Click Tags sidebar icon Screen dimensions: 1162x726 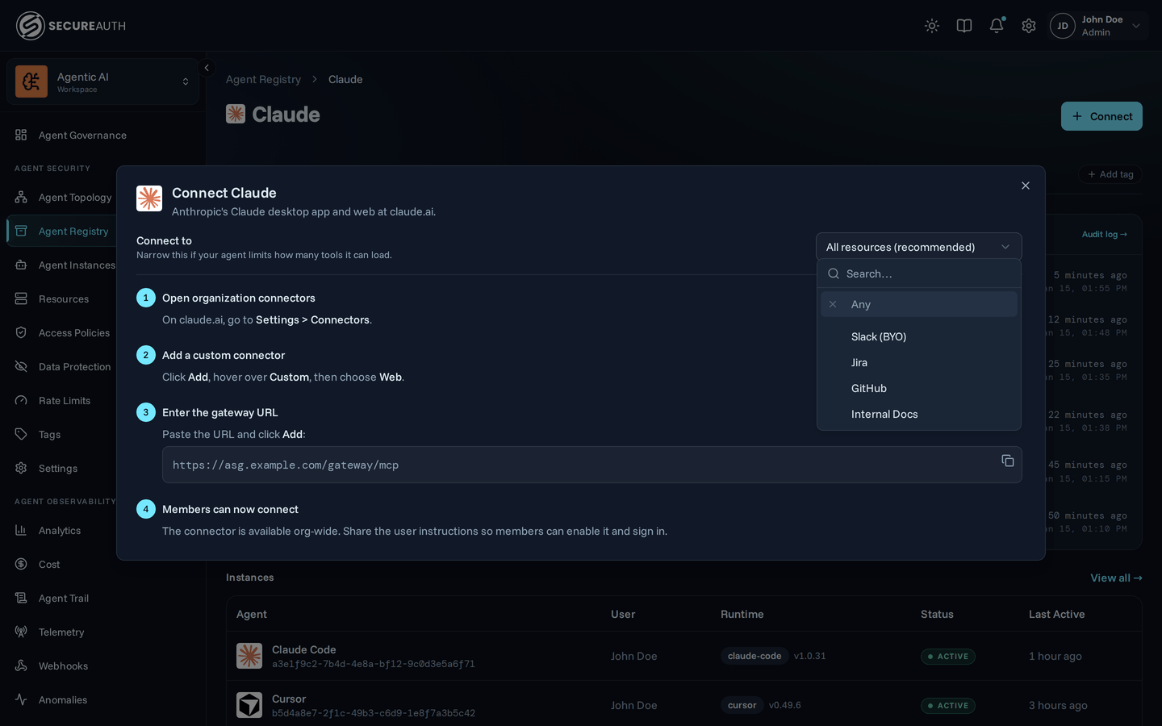click(21, 434)
